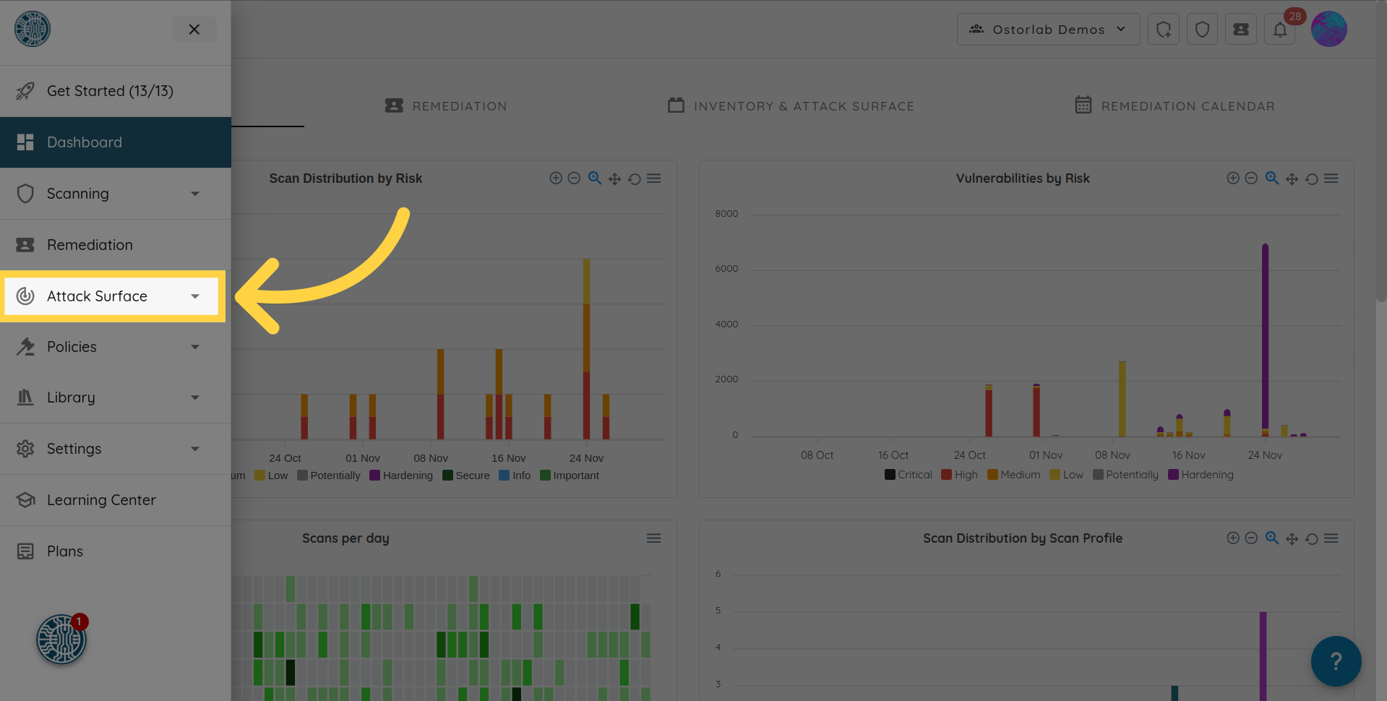Zoom out on Scan Distribution by Scan Profile chart
Viewport: 1387px width, 701px height.
pos(1252,538)
